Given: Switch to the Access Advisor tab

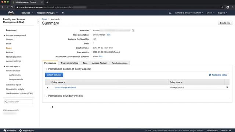Looking at the screenshot, I should click(x=100, y=63).
